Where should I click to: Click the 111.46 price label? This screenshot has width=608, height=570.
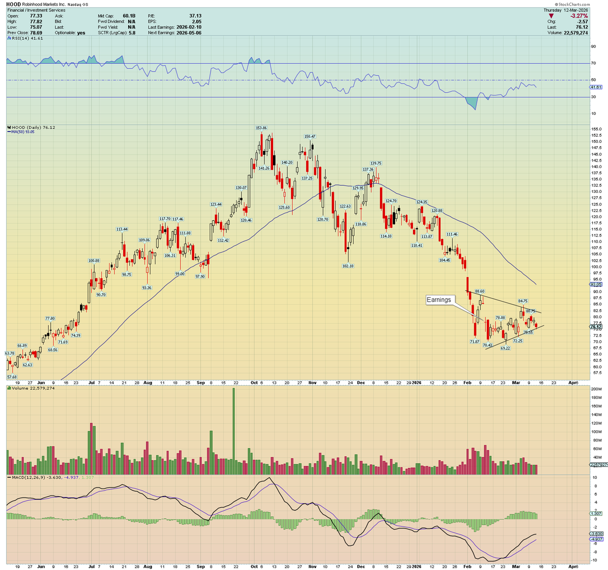tap(452, 234)
